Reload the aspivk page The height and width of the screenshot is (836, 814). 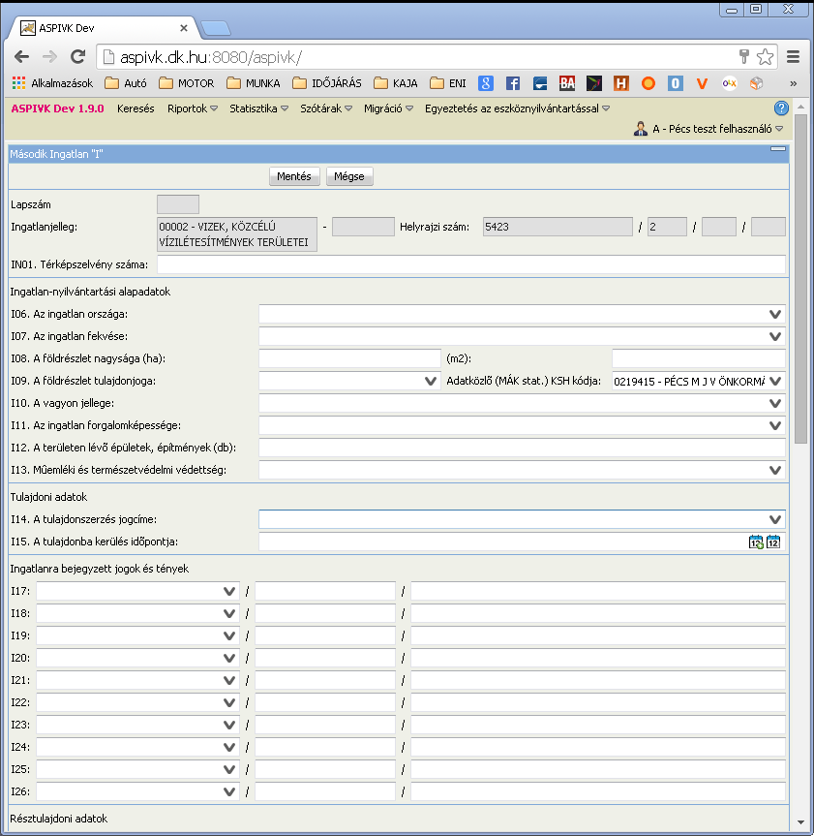(78, 56)
